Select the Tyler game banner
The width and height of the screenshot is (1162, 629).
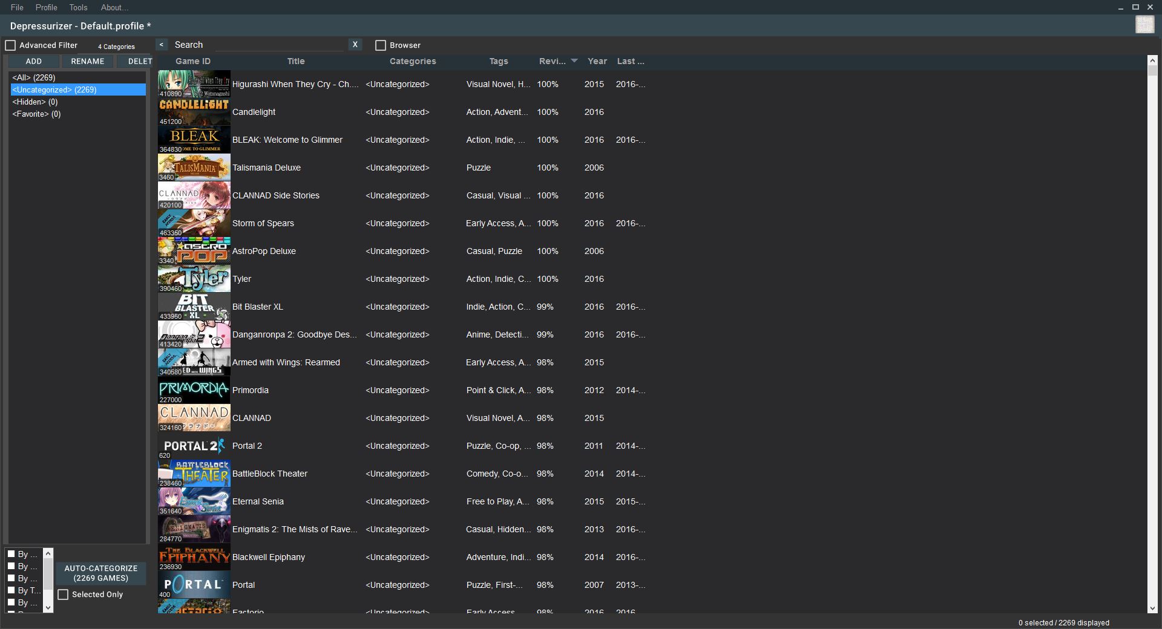click(x=194, y=279)
